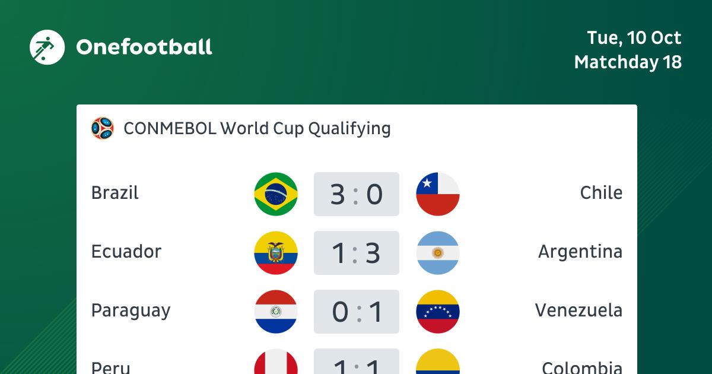Open the Ecuador 1:3 Argentina score box

coord(357,253)
